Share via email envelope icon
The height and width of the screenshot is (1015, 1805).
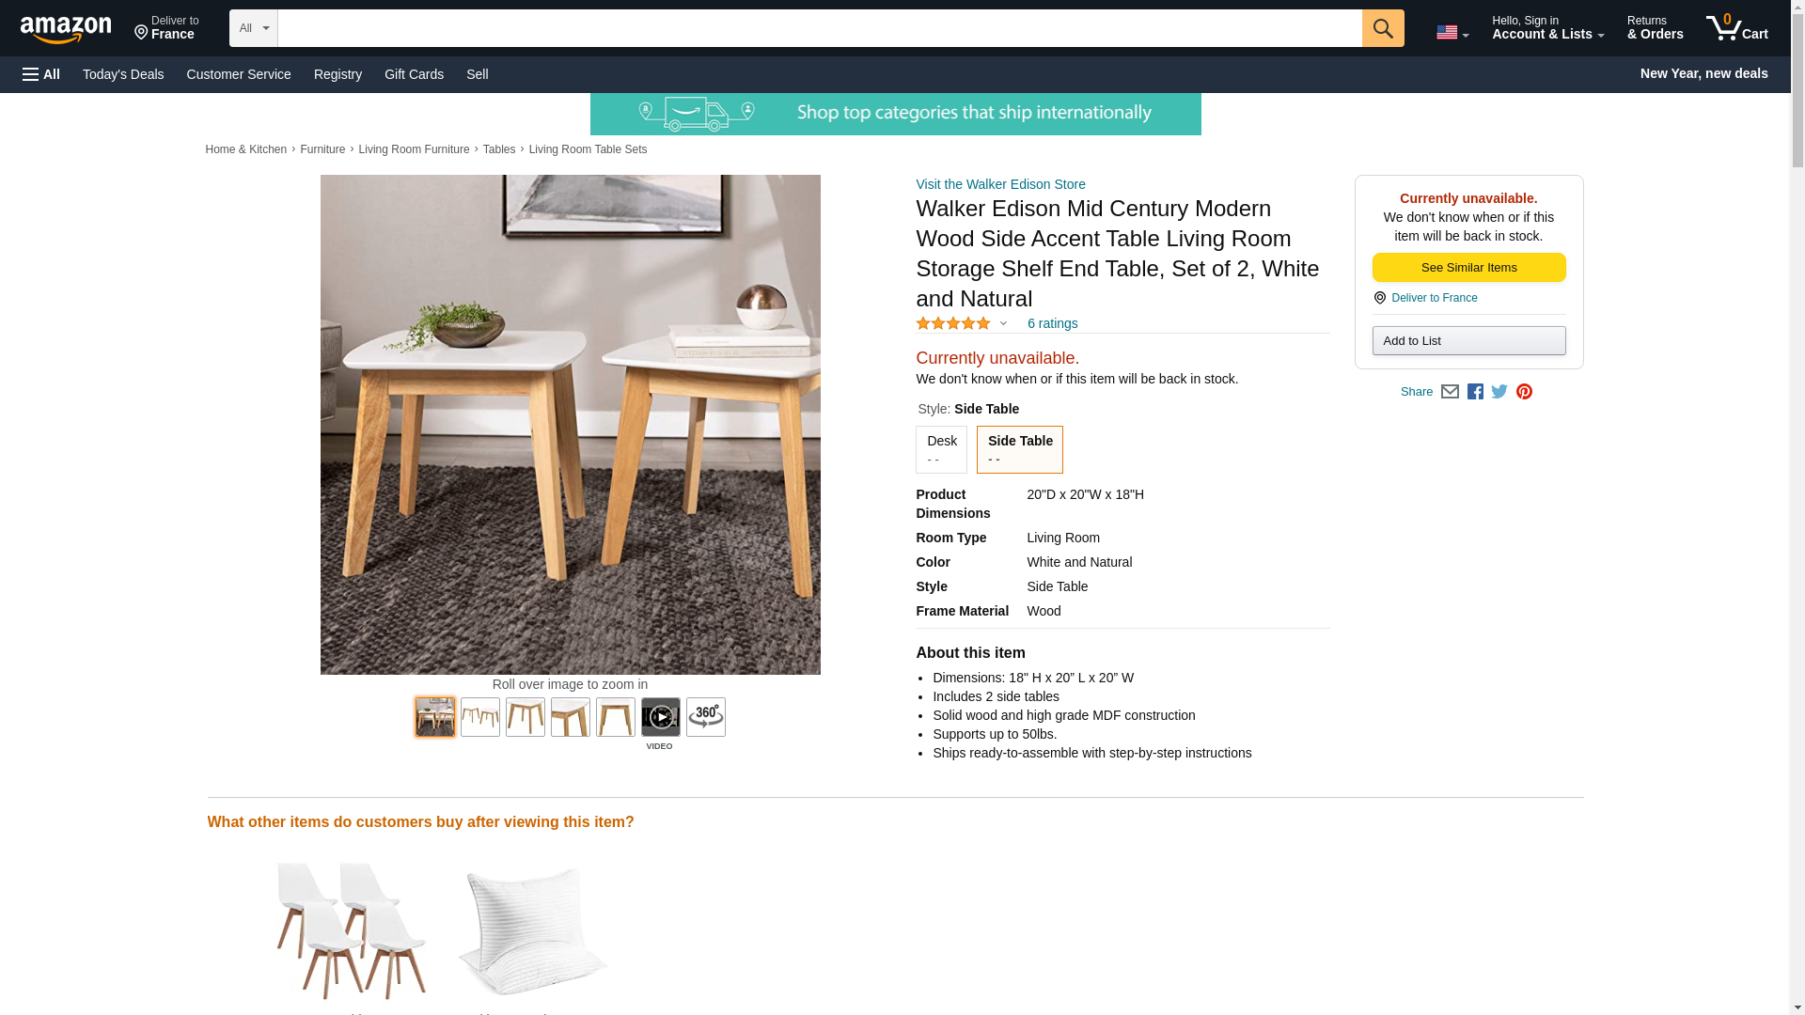pos(1450,392)
